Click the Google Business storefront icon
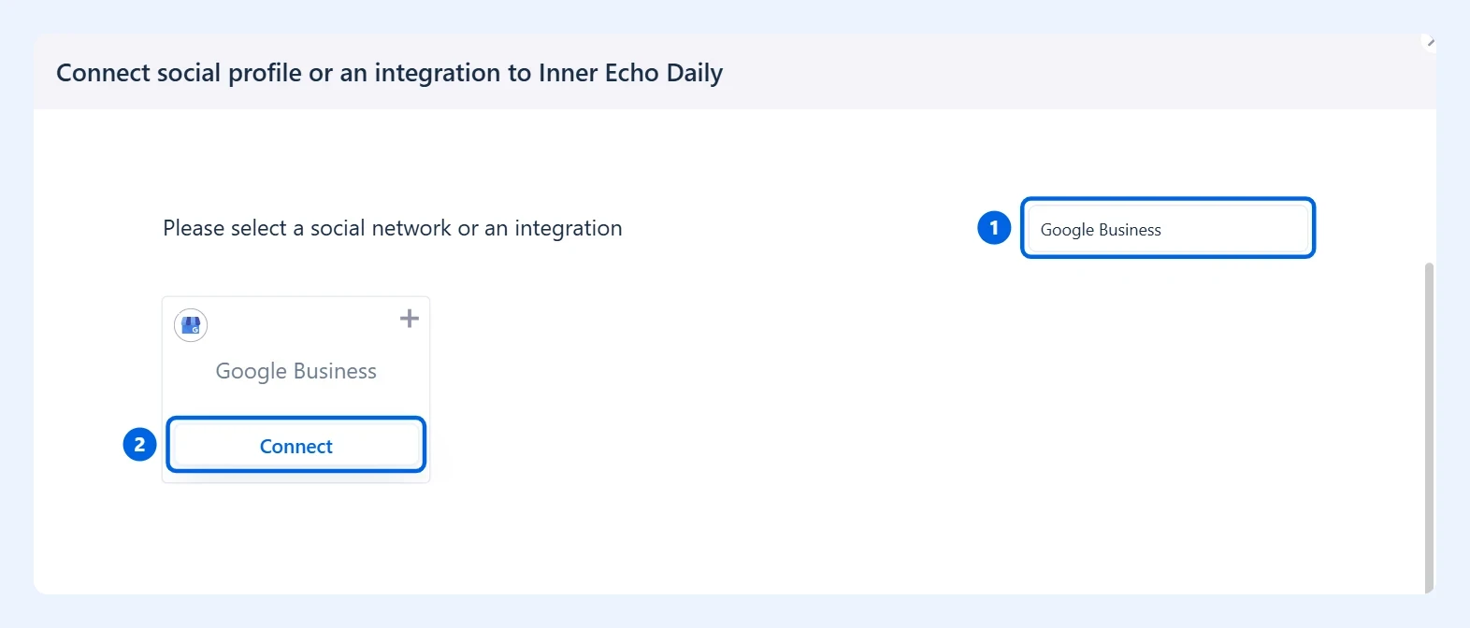This screenshot has height=628, width=1470. point(191,325)
